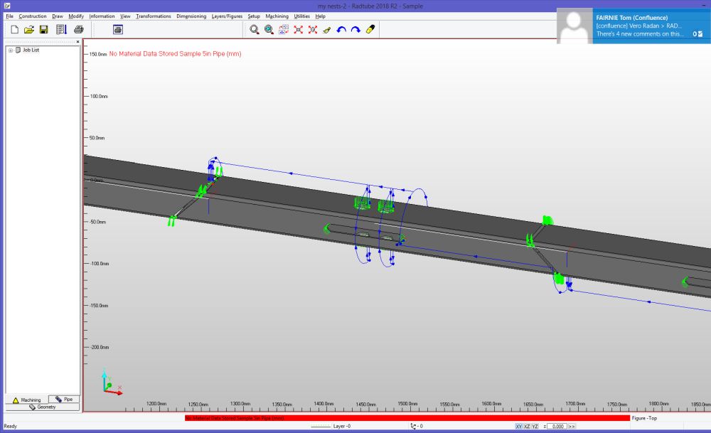
Task: Click the Redo arrow icon
Action: tap(355, 29)
